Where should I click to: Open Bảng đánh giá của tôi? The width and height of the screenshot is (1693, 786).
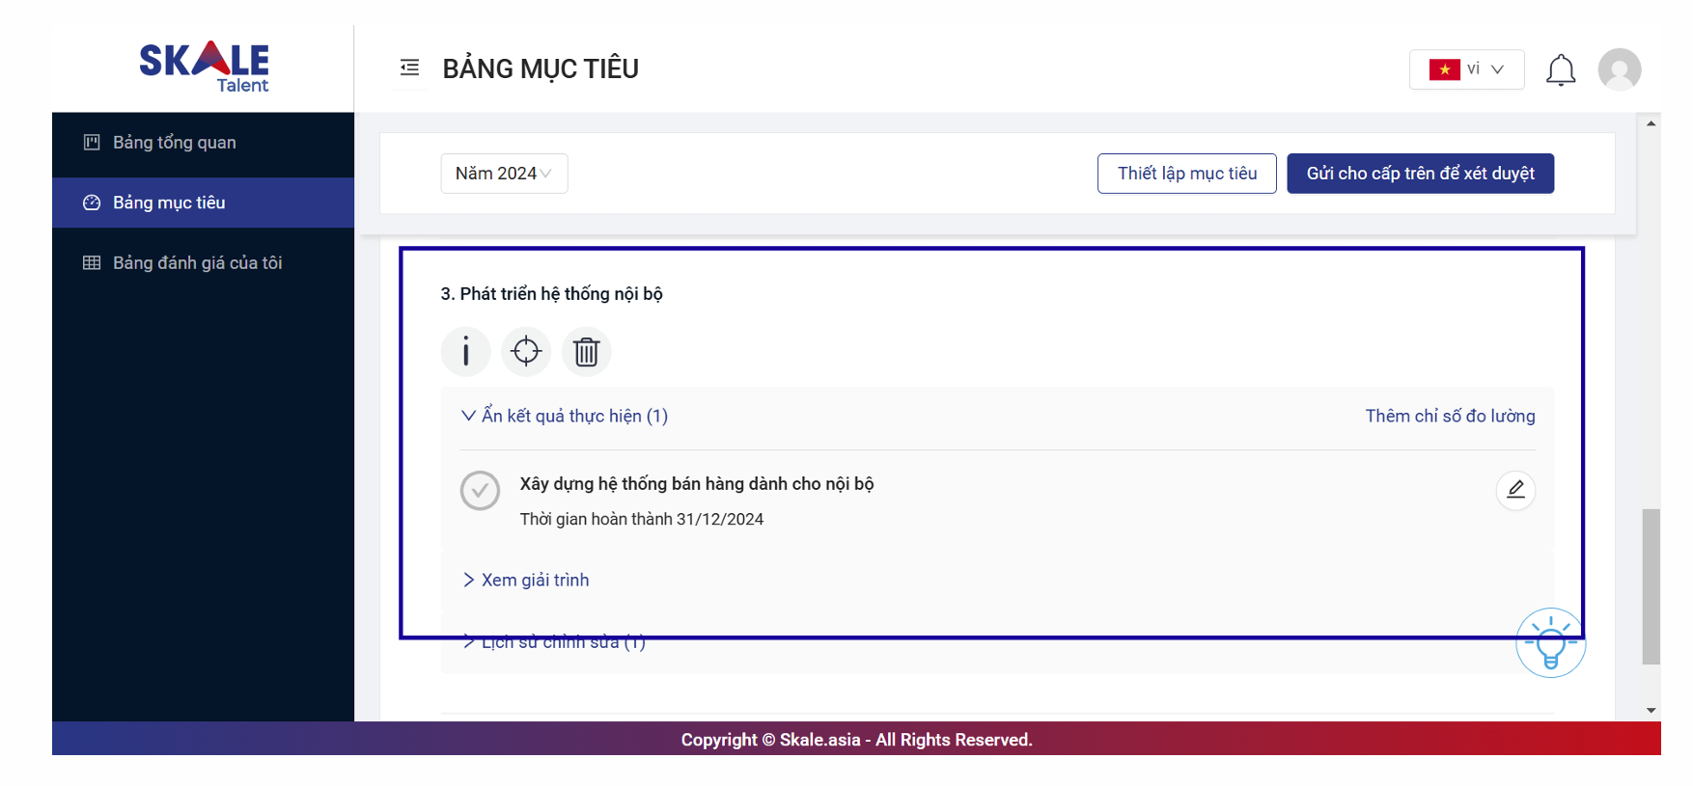[x=197, y=263]
